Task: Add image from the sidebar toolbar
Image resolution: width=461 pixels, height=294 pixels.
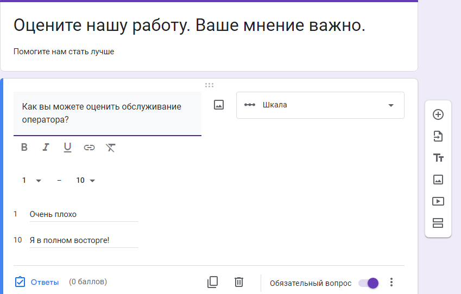Action: [x=438, y=180]
